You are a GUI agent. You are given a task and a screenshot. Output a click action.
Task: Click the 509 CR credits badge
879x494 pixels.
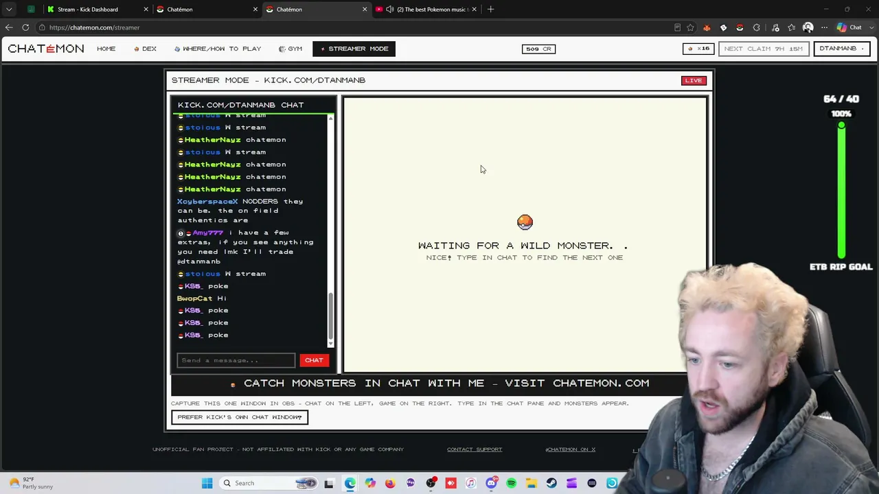click(538, 49)
